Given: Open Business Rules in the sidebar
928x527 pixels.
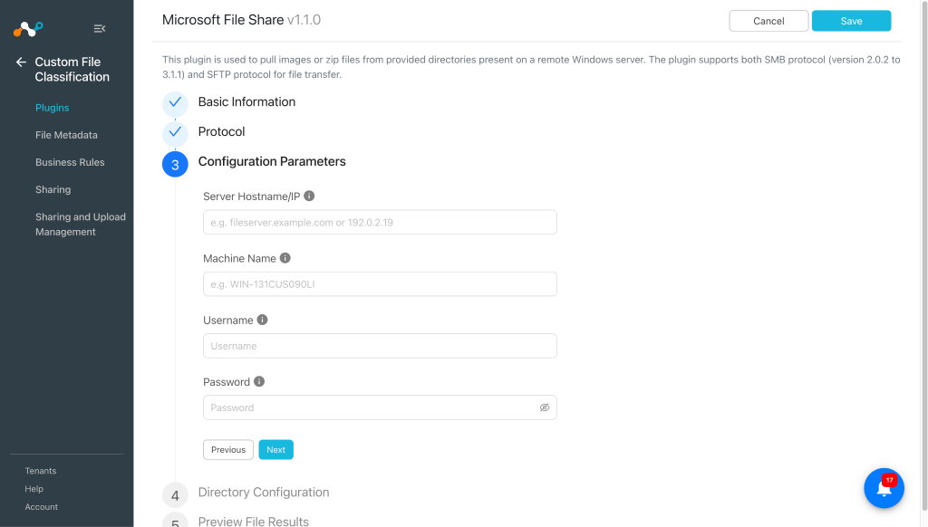Looking at the screenshot, I should [x=70, y=162].
